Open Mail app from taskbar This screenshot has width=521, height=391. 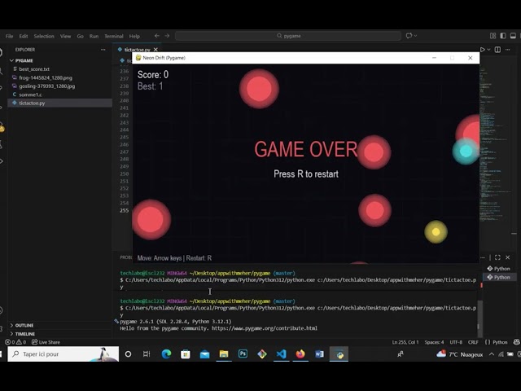(x=204, y=354)
